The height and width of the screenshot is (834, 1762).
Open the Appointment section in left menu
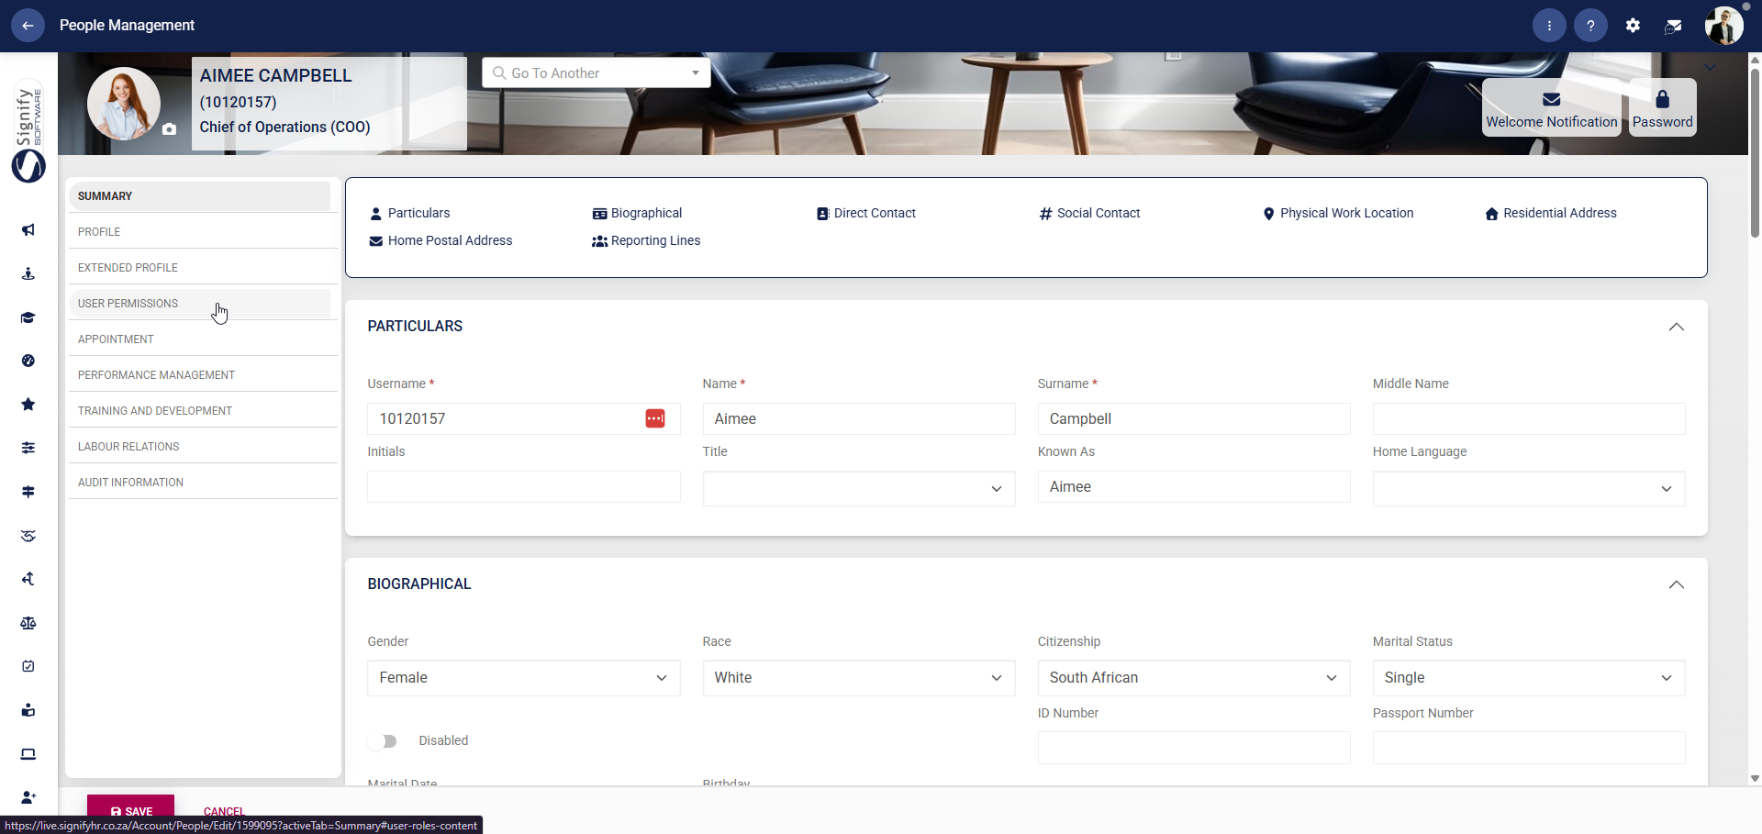tap(116, 339)
